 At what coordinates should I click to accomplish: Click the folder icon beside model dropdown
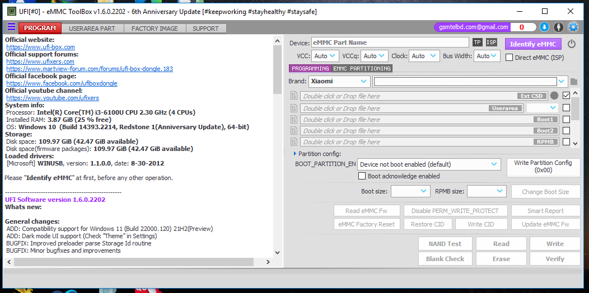point(574,82)
